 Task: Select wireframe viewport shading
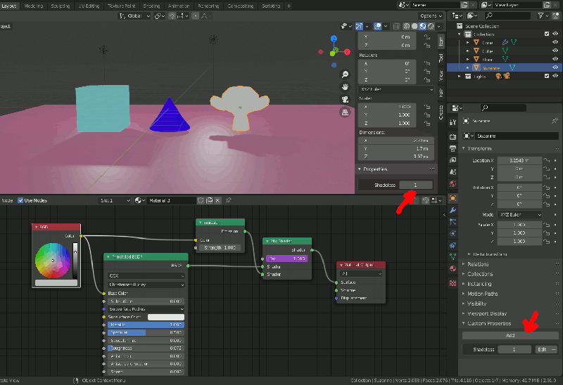coord(407,26)
